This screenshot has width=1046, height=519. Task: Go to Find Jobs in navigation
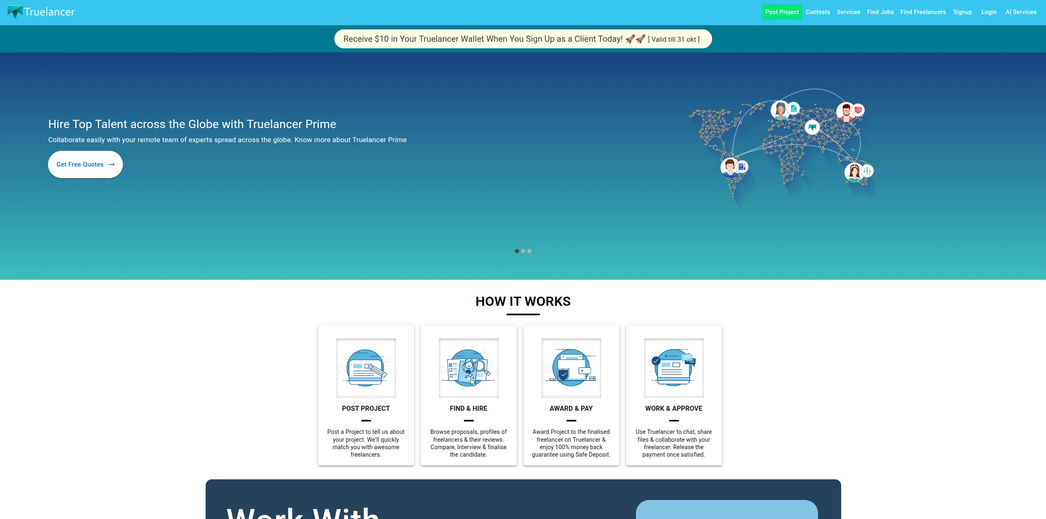[880, 12]
